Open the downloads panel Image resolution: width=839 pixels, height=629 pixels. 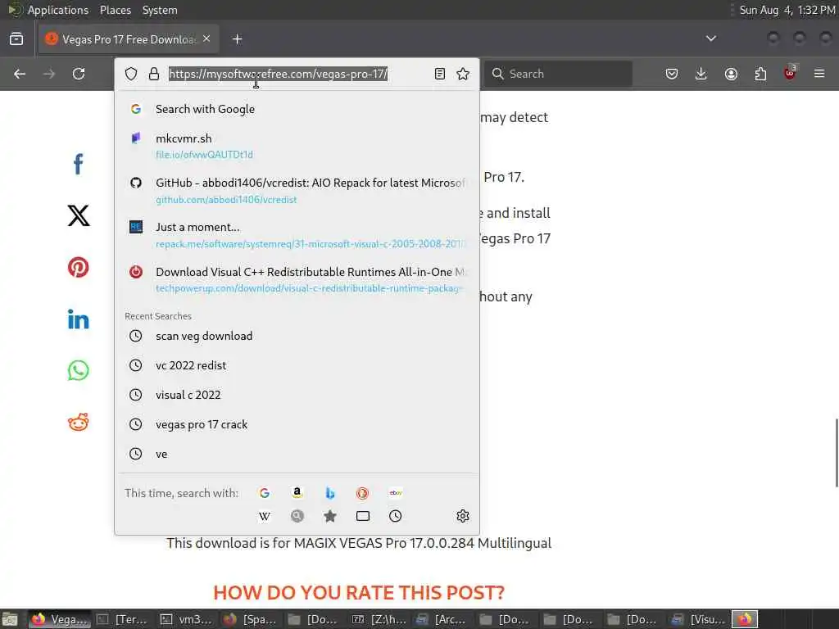701,74
